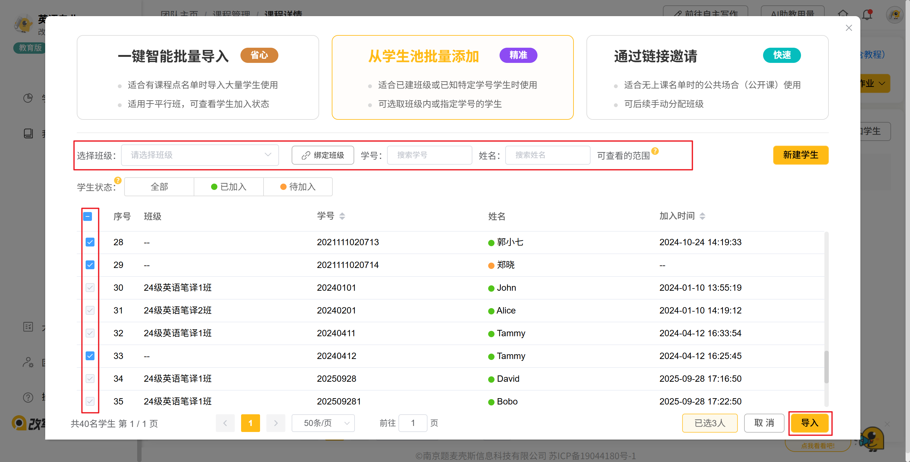Viewport: 910px width, 462px height.
Task: Uncheck the checkbox for student 郭小七
Action: coord(90,242)
